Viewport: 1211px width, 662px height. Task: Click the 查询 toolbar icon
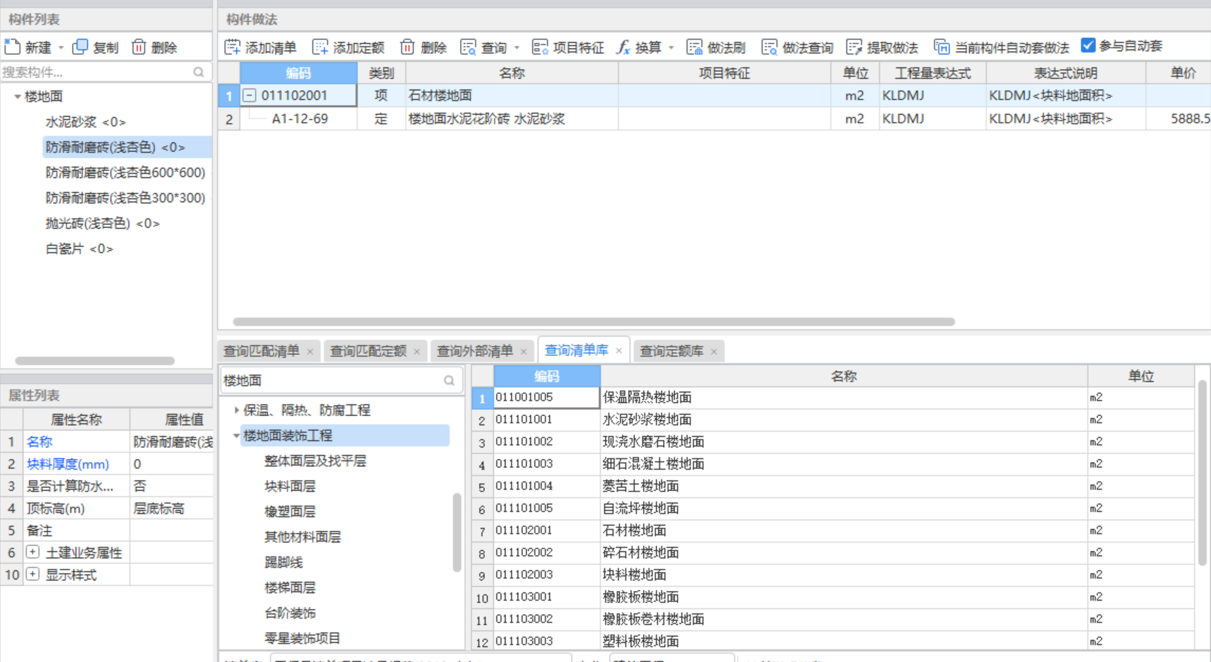point(468,47)
